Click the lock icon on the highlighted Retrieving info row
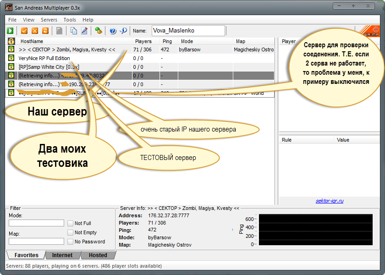The image size is (385, 275). point(11,75)
